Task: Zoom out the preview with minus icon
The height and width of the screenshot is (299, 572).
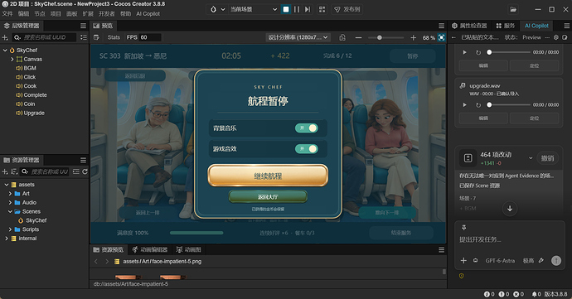Action: pos(359,37)
